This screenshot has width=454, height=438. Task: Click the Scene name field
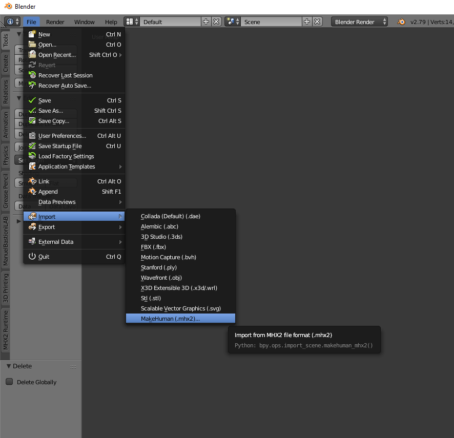click(271, 22)
